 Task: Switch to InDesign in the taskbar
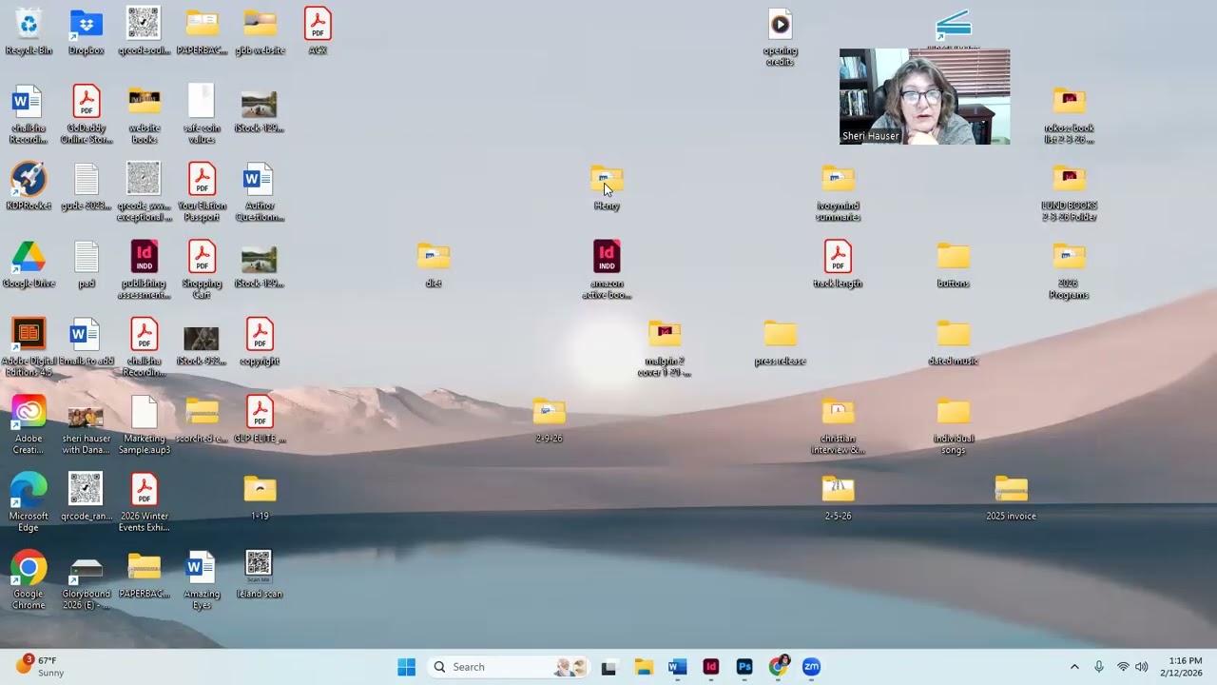point(710,667)
